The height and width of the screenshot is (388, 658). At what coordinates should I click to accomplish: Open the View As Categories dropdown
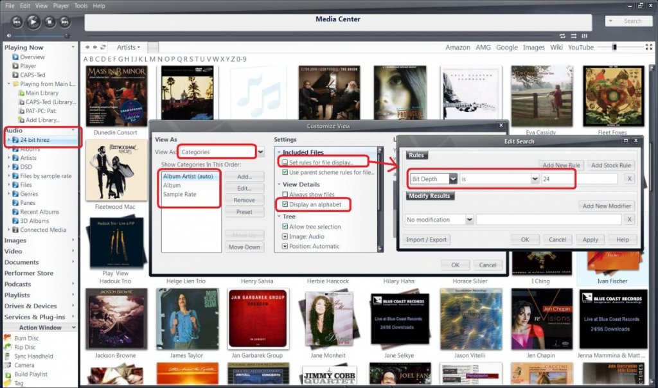click(x=261, y=152)
